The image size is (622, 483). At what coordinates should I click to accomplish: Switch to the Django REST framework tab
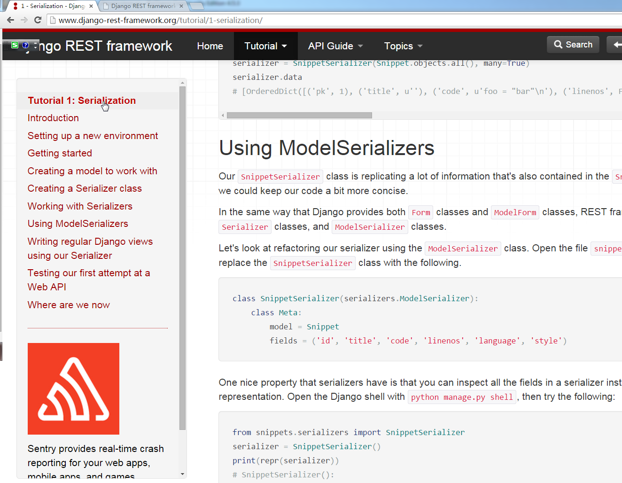pos(142,6)
